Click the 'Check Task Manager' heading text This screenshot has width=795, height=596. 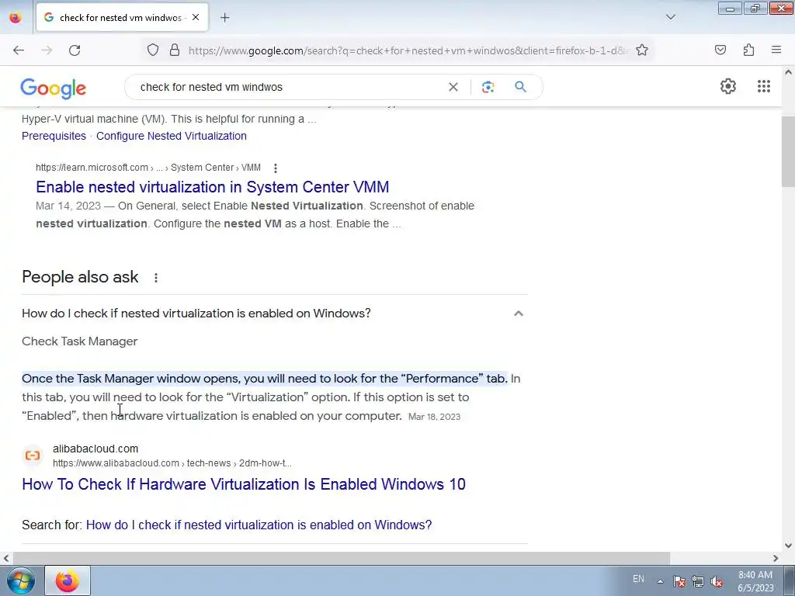point(80,341)
